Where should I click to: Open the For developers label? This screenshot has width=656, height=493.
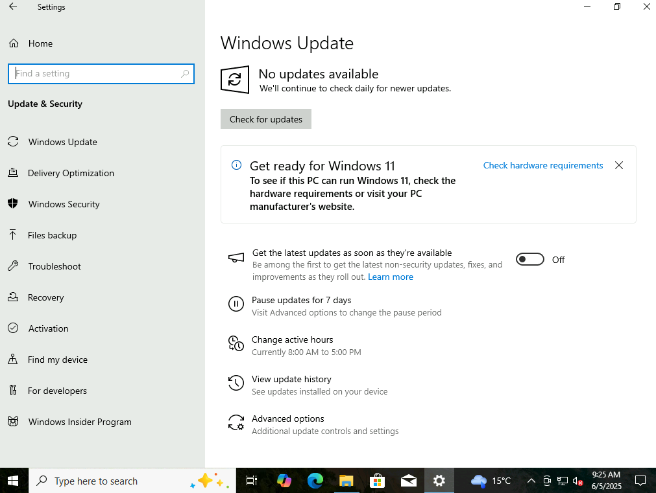pos(57,391)
